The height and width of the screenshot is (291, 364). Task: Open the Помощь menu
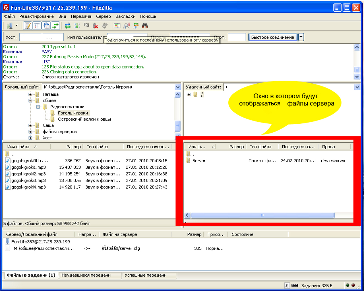[x=148, y=16]
